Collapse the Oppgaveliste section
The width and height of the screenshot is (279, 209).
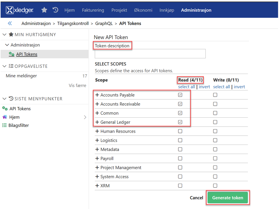pyautogui.click(x=4, y=66)
